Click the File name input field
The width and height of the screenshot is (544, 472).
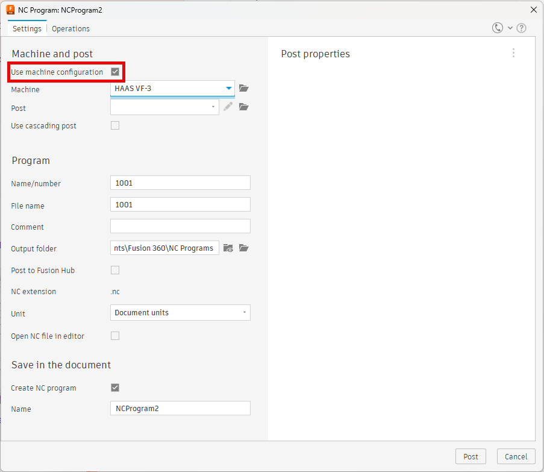(x=180, y=205)
